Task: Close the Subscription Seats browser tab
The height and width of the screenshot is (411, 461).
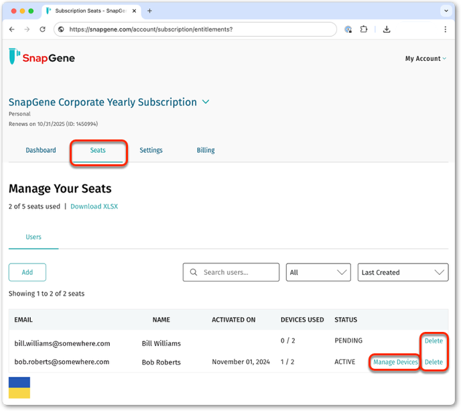Action: pyautogui.click(x=134, y=11)
